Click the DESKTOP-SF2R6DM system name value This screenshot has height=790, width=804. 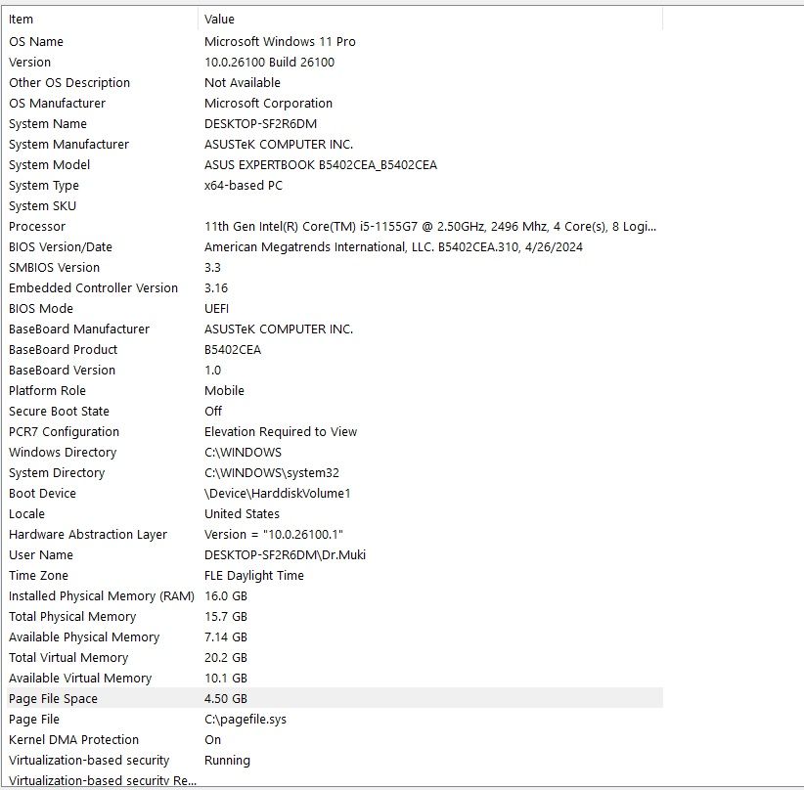pyautogui.click(x=260, y=123)
